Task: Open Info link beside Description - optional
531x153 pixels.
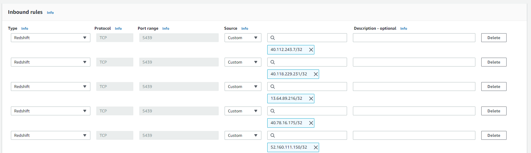Action: point(404,29)
